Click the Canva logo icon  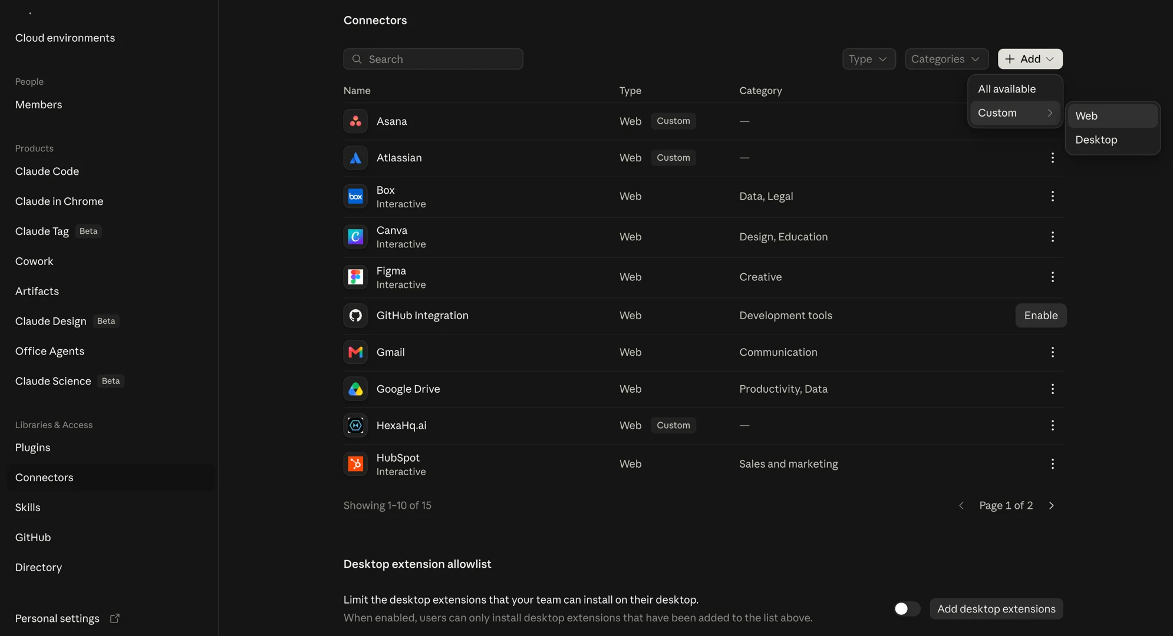tap(355, 237)
